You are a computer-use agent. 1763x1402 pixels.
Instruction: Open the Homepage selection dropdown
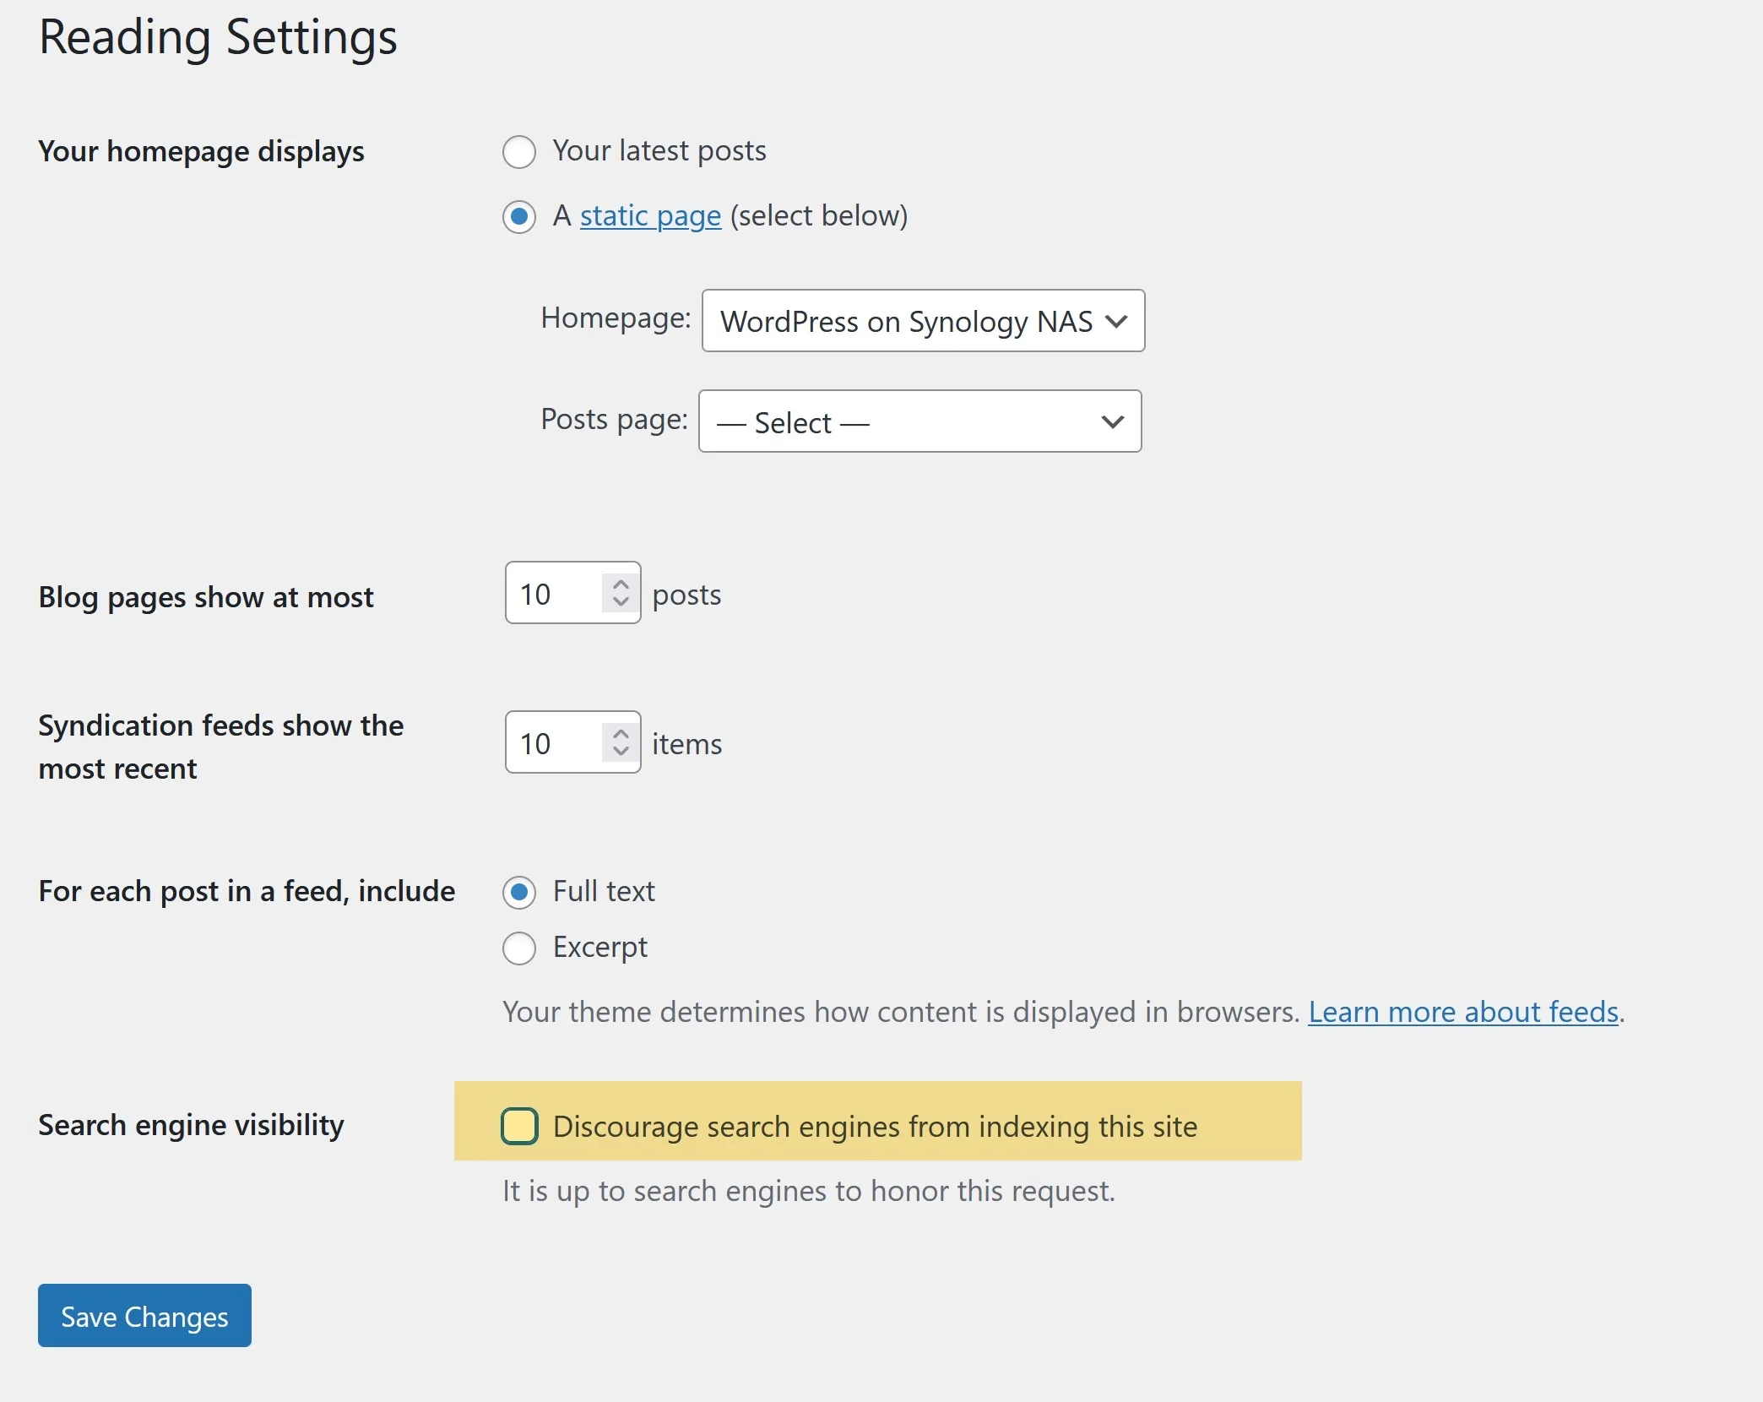pyautogui.click(x=923, y=321)
